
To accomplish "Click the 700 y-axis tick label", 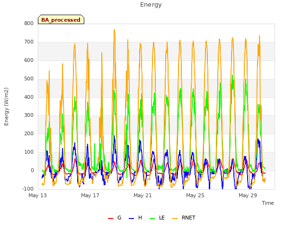I will tap(29, 42).
